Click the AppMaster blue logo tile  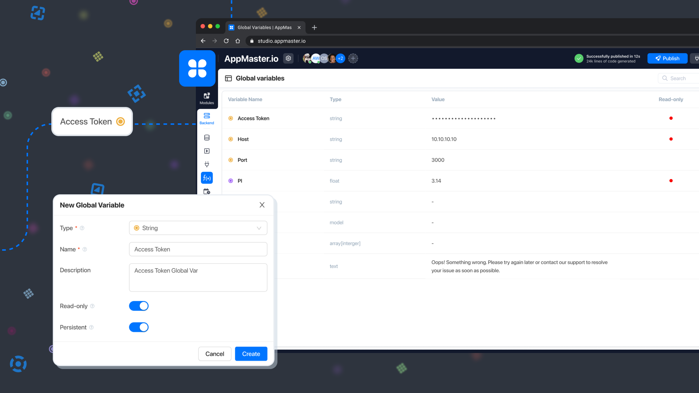tap(197, 68)
